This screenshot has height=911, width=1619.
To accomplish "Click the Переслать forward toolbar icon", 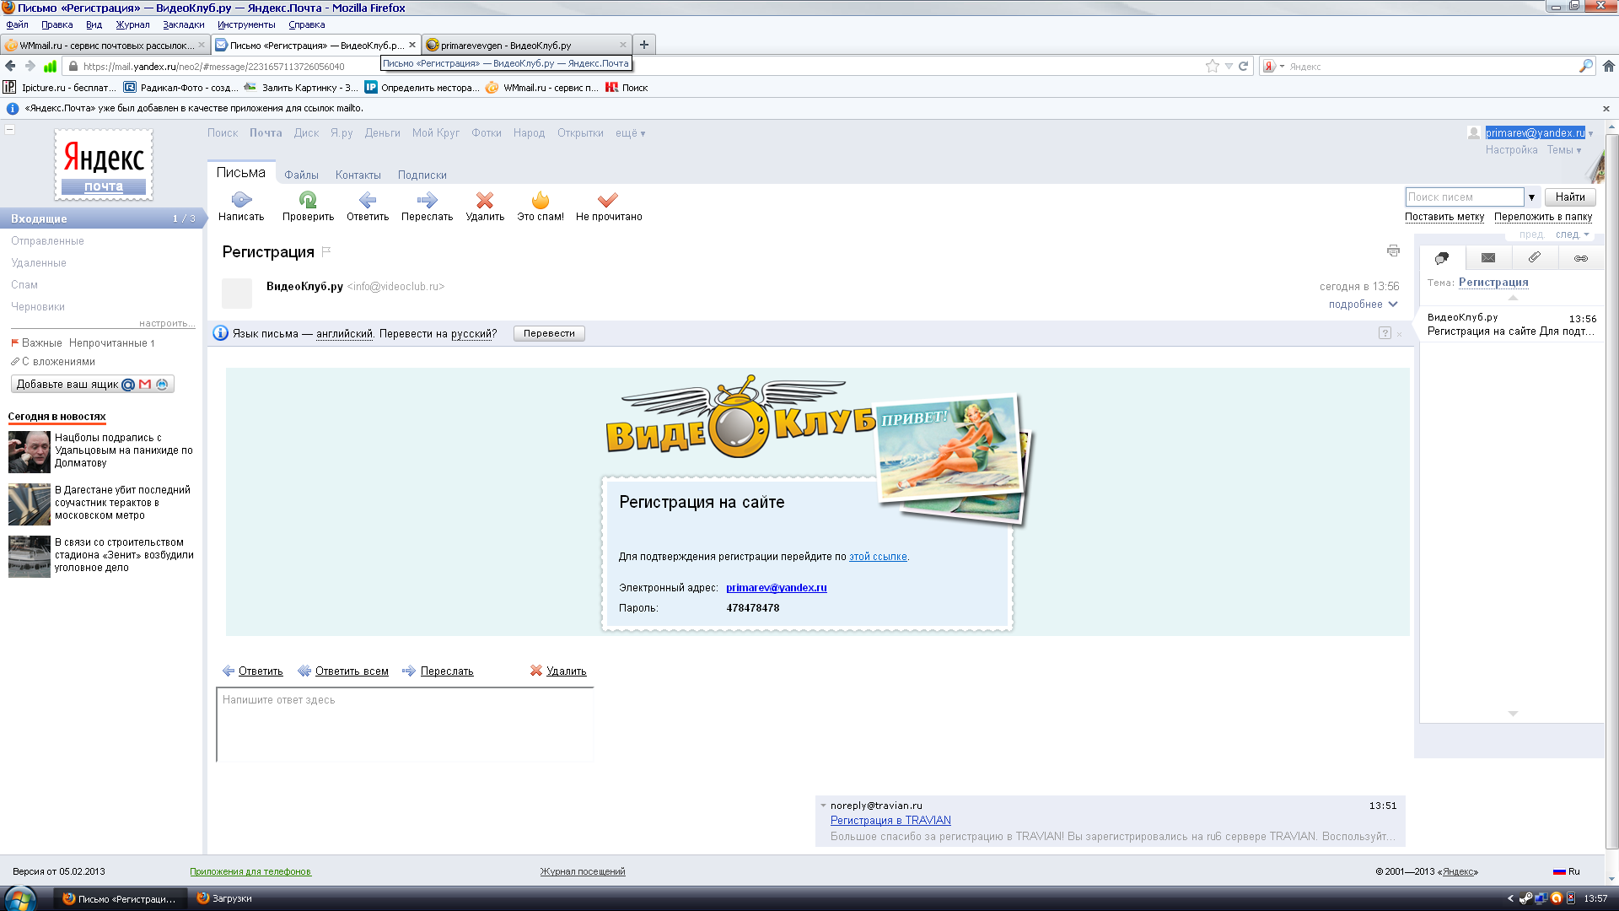I will click(427, 200).
